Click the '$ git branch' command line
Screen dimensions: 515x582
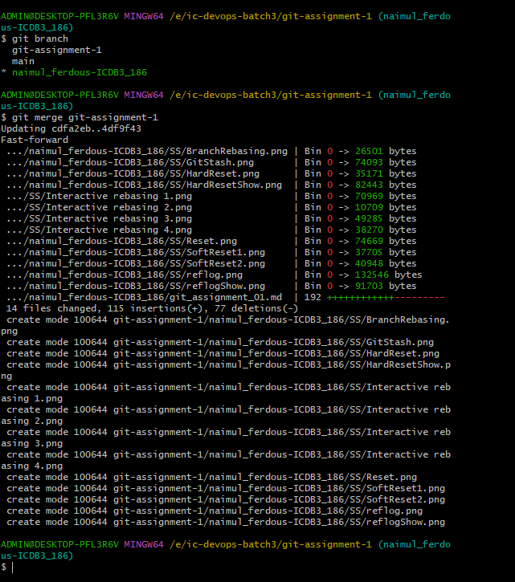pos(35,39)
